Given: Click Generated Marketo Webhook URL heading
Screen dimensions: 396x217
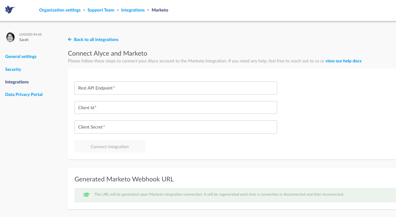Looking at the screenshot, I should (124, 179).
